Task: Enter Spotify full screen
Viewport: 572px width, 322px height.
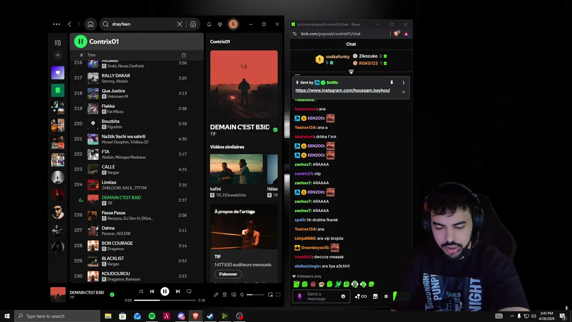Action: (x=278, y=295)
